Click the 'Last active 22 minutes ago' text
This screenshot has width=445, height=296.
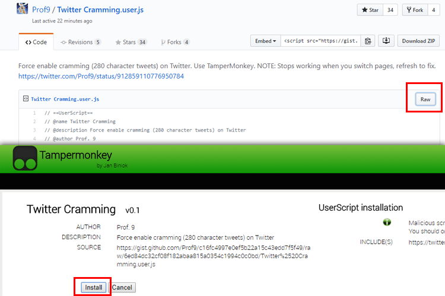(x=62, y=21)
